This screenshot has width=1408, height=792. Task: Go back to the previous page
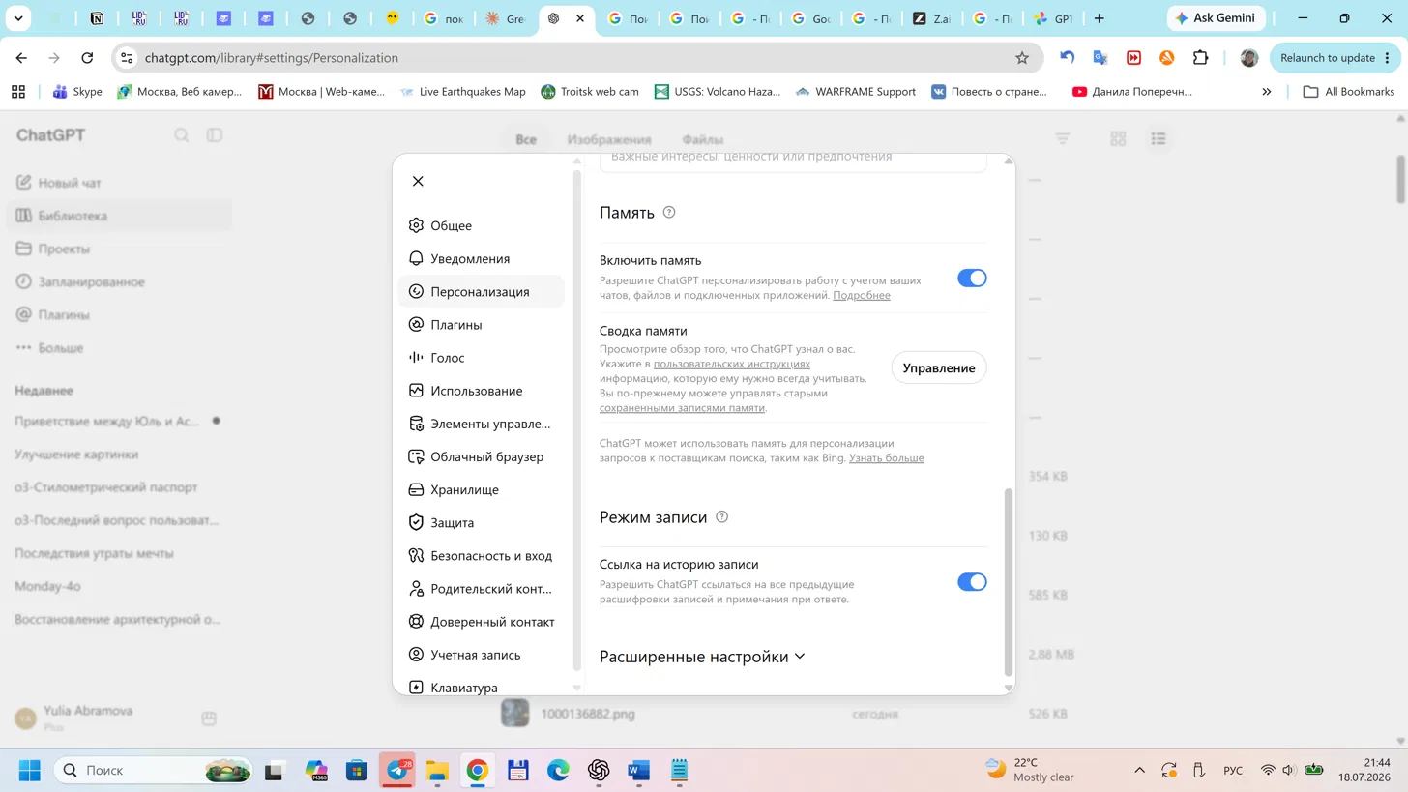(x=22, y=58)
